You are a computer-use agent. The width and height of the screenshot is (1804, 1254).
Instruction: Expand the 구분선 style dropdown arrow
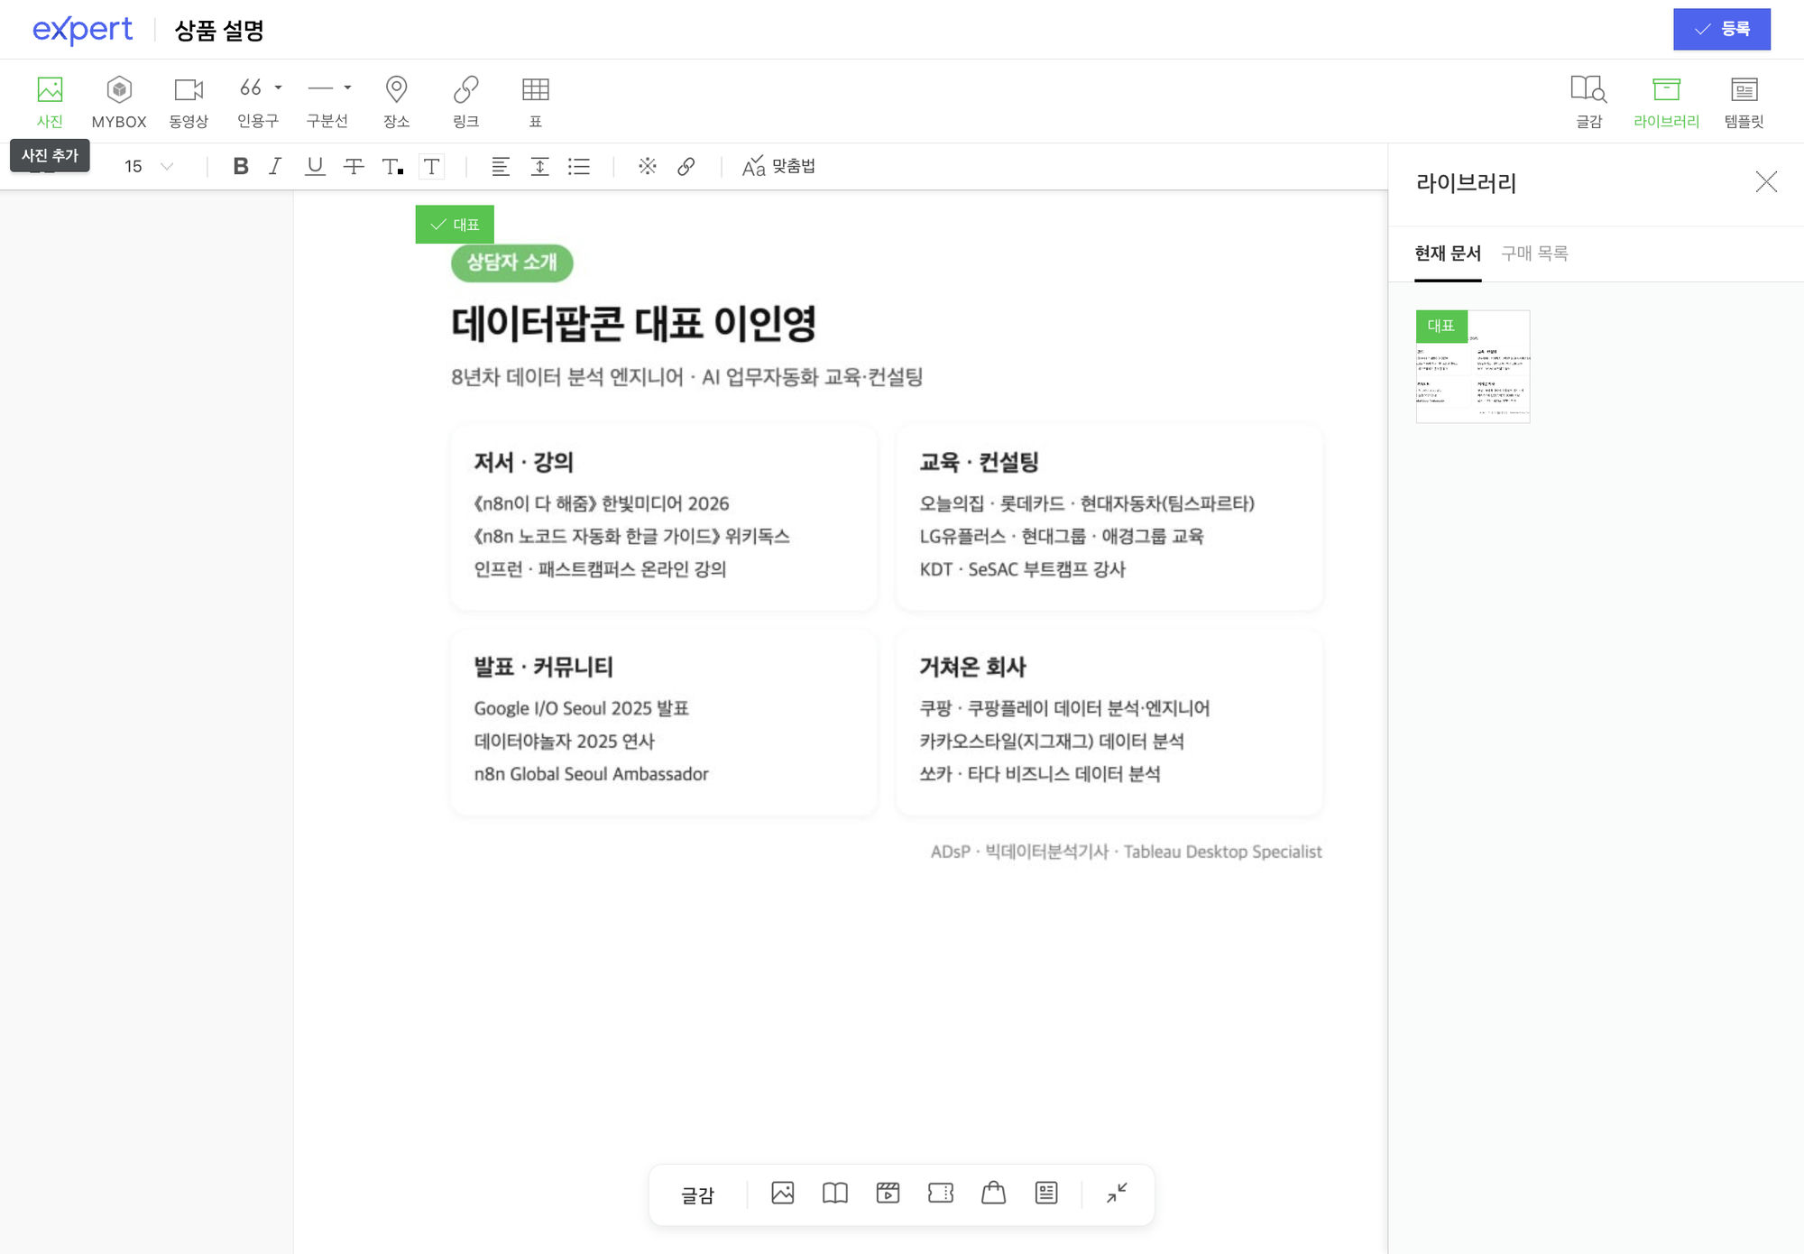point(347,88)
